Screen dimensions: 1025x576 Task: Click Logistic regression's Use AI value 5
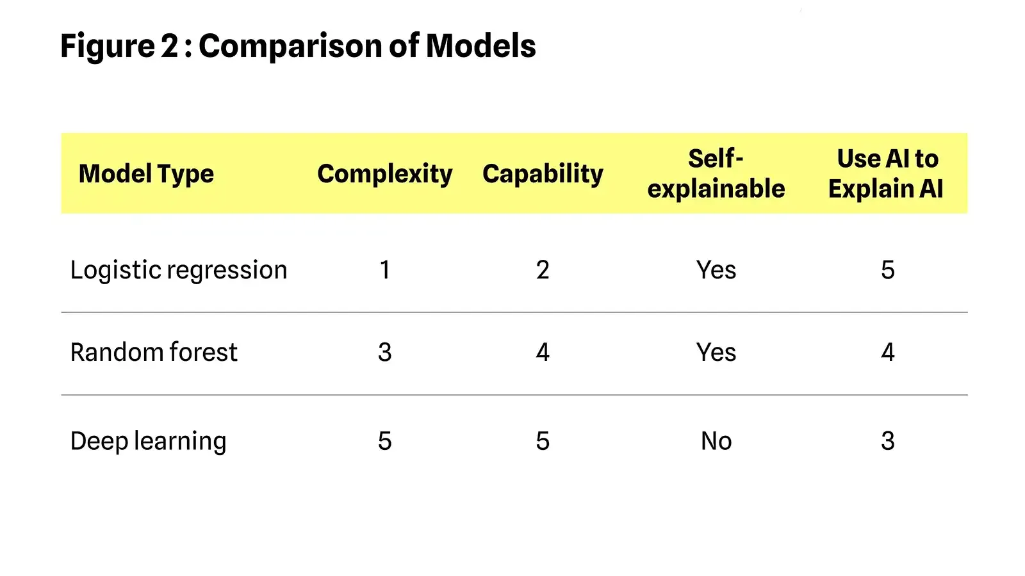point(887,270)
